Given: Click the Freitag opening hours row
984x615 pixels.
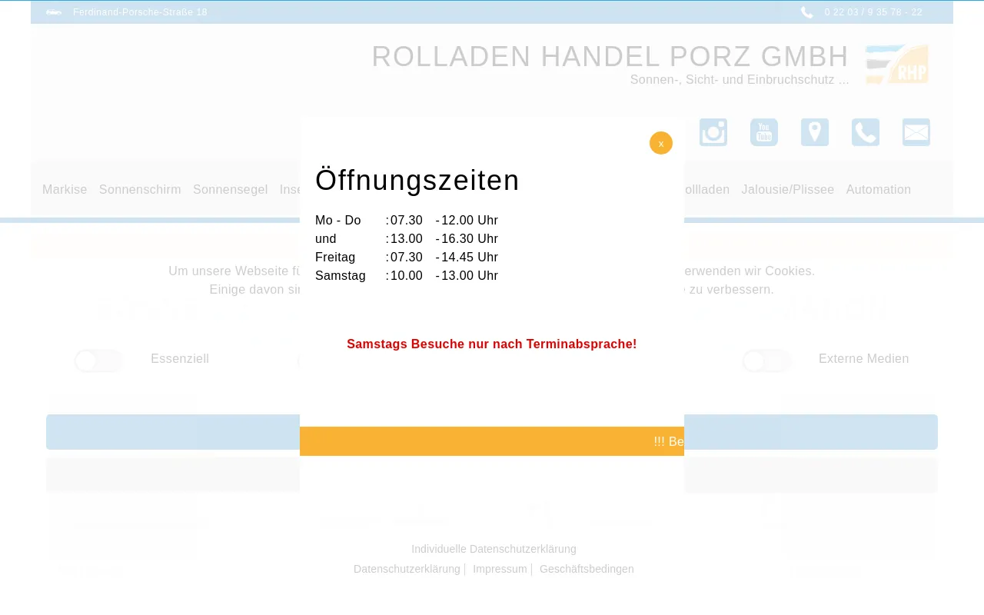Looking at the screenshot, I should 407,258.
